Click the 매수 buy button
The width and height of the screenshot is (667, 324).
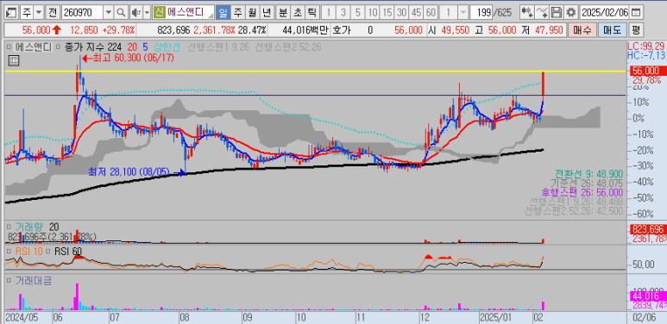point(582,29)
